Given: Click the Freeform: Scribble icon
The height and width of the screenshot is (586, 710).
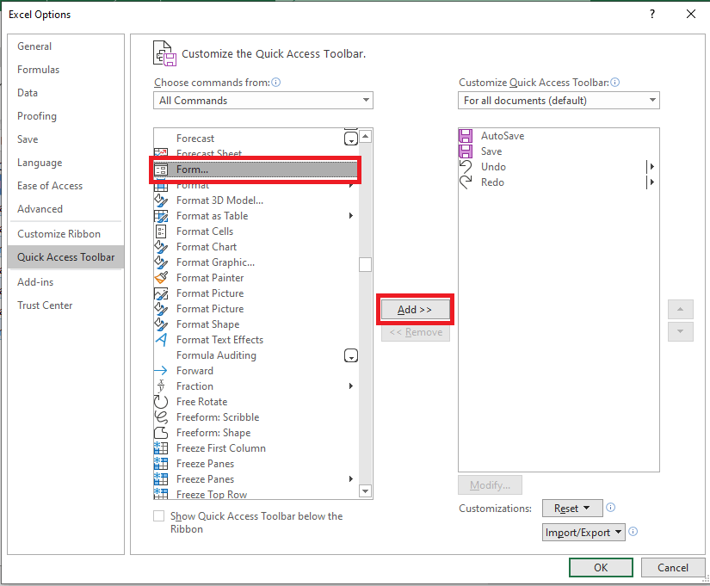Looking at the screenshot, I should pos(161,417).
